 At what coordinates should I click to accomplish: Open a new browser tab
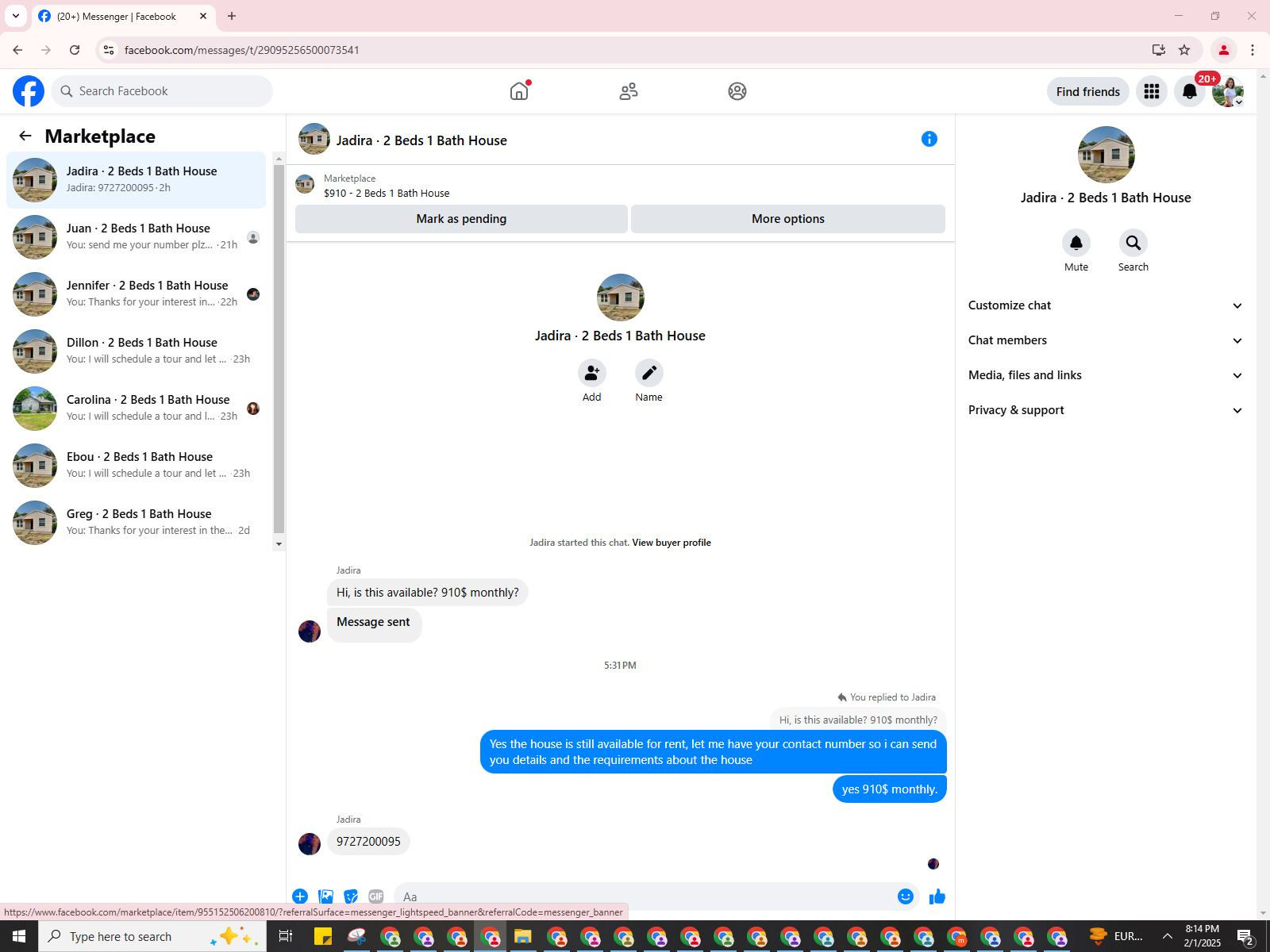pyautogui.click(x=232, y=16)
